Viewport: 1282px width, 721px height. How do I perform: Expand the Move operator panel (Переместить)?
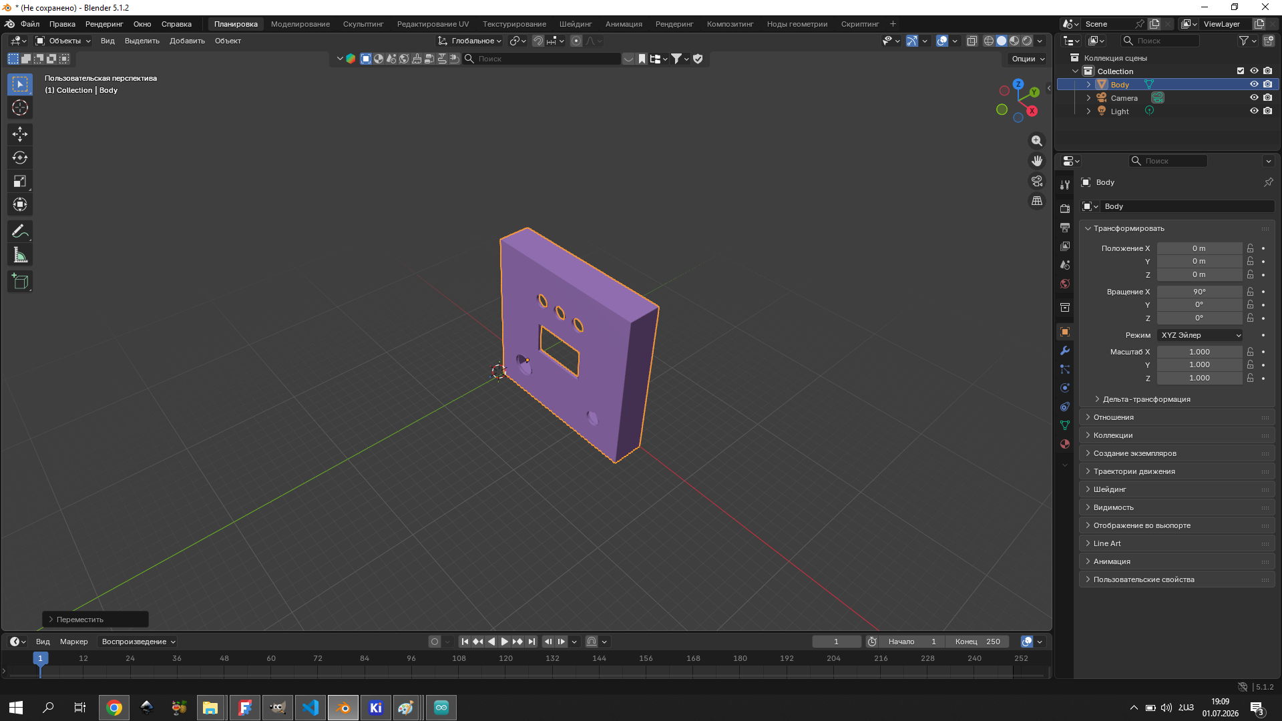pos(95,620)
